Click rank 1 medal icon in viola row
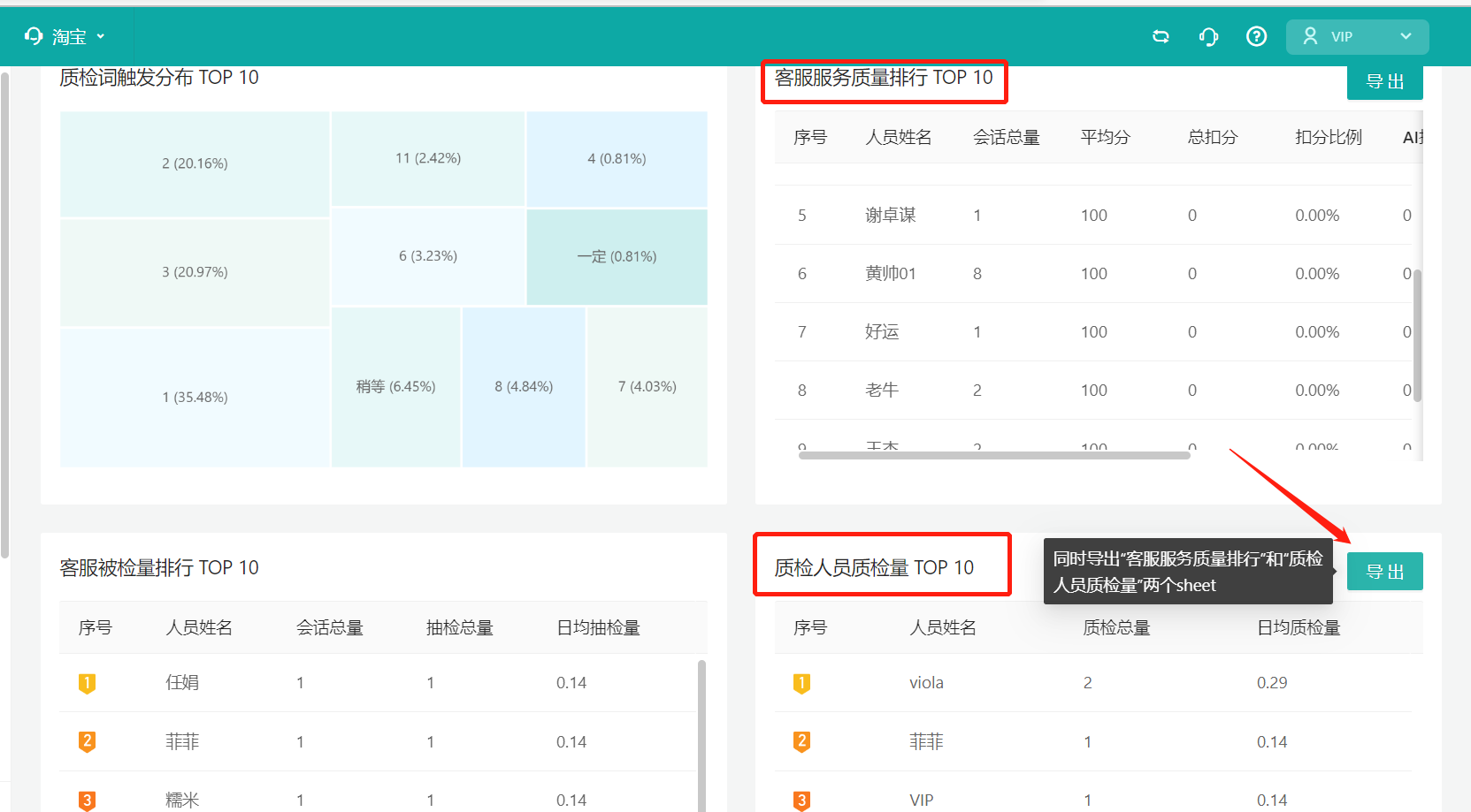 [801, 683]
